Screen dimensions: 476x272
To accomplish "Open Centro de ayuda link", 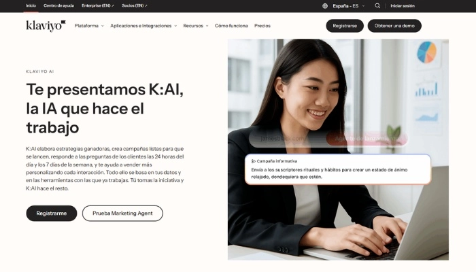I will click(58, 5).
